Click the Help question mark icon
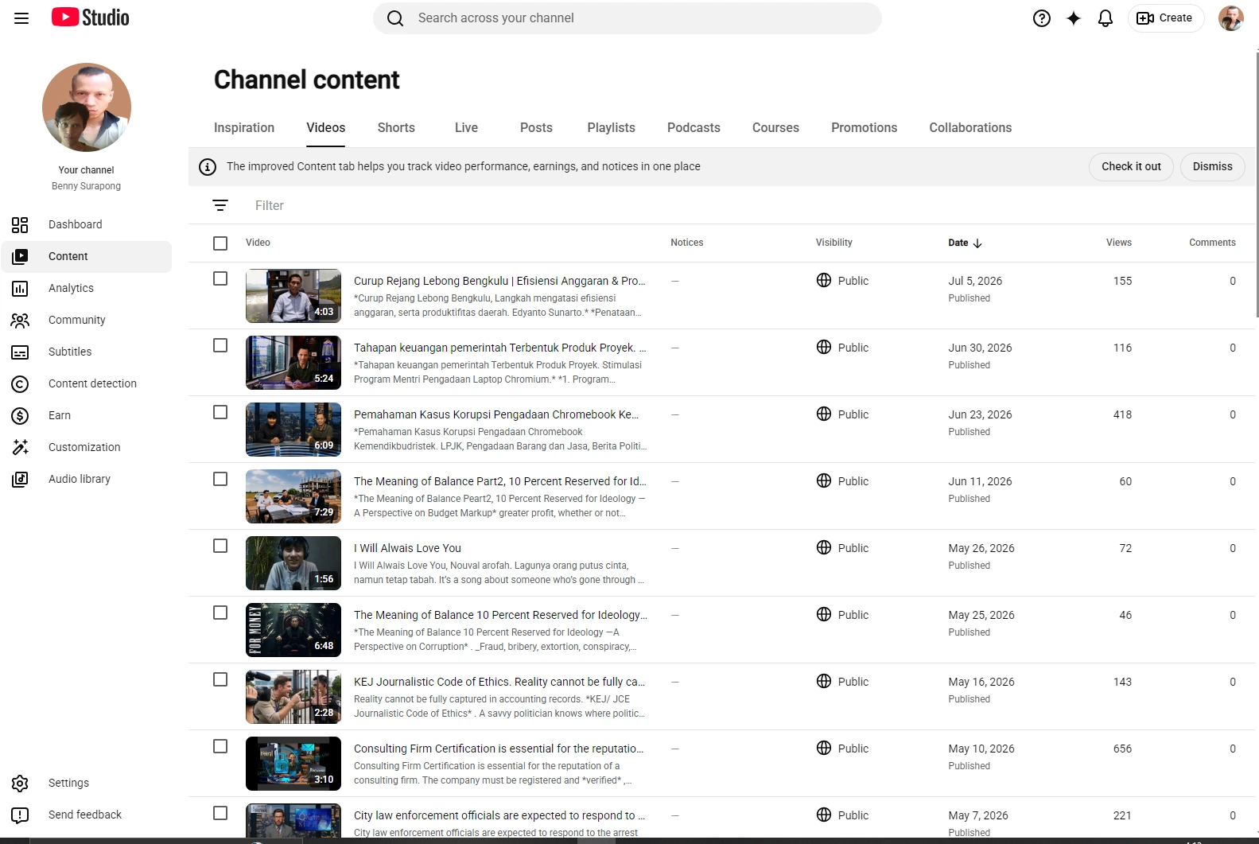 pos(1042,18)
